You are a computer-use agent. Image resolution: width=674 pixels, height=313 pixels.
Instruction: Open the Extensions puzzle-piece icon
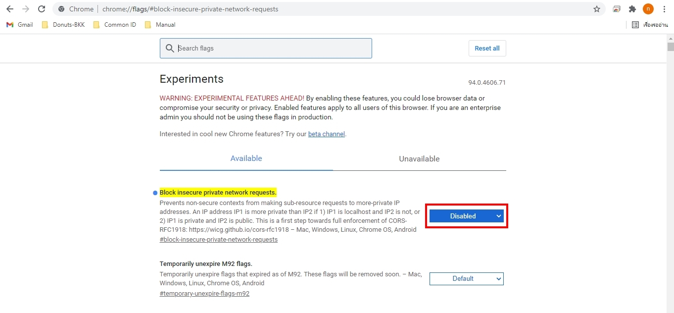[632, 9]
